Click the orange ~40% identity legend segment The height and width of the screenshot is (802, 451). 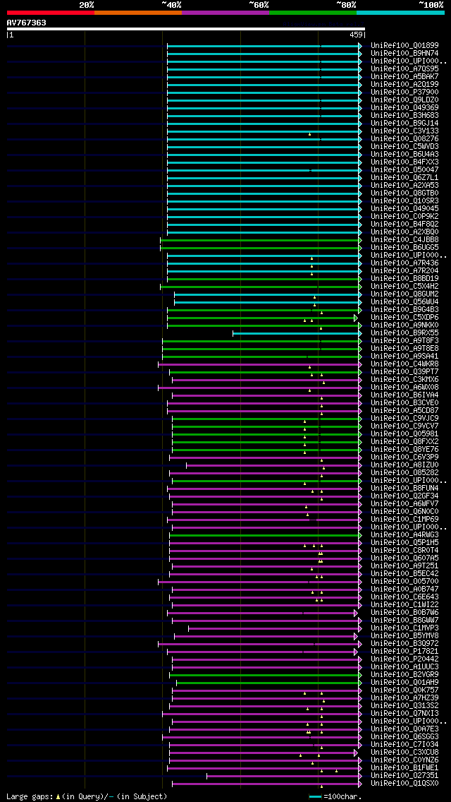[x=138, y=12]
